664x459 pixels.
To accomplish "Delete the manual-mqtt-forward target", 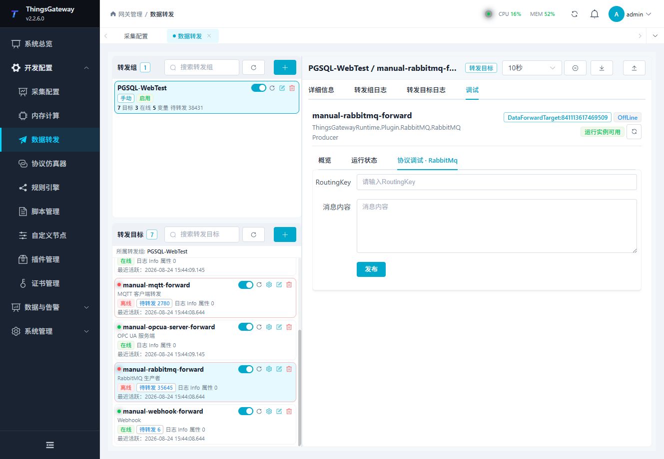I will click(x=289, y=285).
